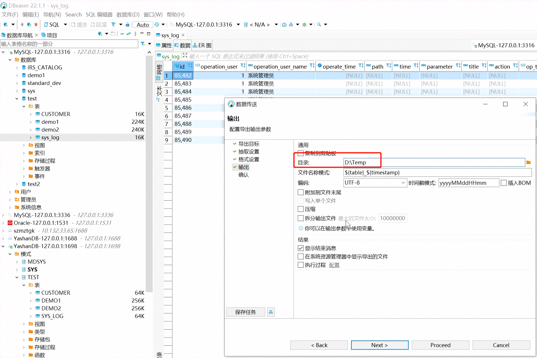Click the expand filter panel icon
This screenshot has height=358, width=537.
pos(185,56)
